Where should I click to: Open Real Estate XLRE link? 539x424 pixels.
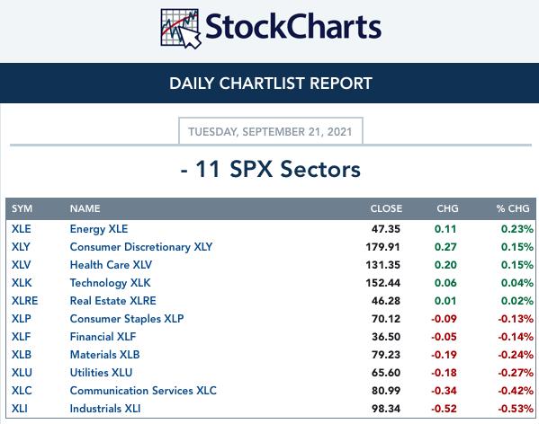pos(113,301)
